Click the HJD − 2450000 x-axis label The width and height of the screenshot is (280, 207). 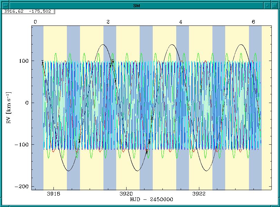tap(151, 199)
